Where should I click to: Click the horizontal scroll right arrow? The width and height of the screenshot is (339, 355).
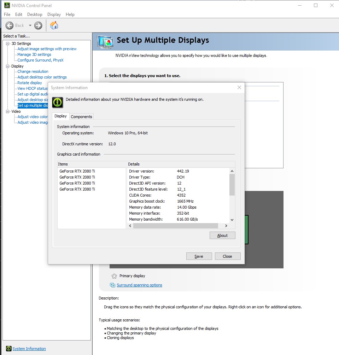226,226
